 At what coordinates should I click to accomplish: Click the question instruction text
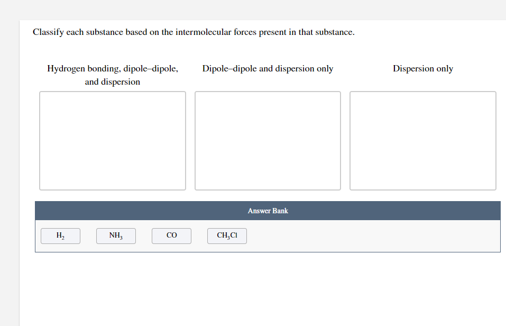(194, 32)
